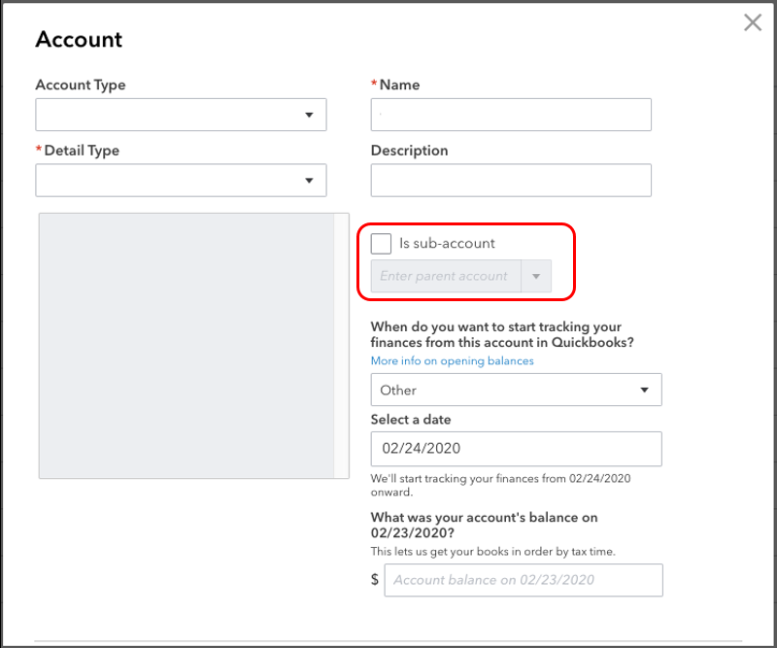This screenshot has width=777, height=648.
Task: Click the Description text box
Action: pos(511,181)
